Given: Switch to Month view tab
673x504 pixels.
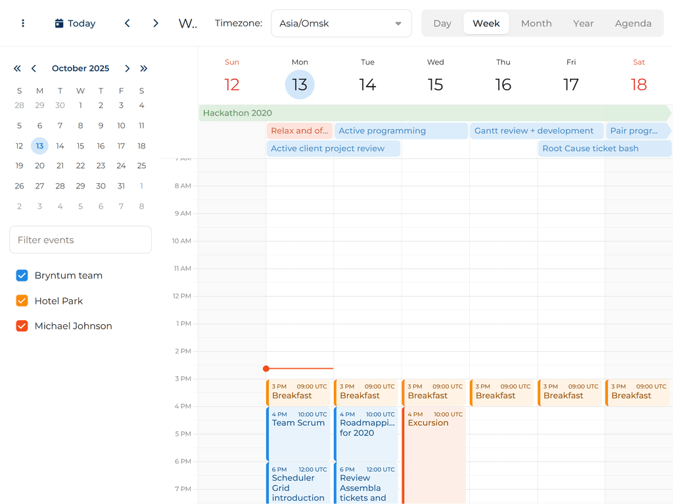Looking at the screenshot, I should pos(536,23).
